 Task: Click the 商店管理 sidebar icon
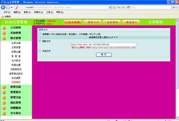4,103
